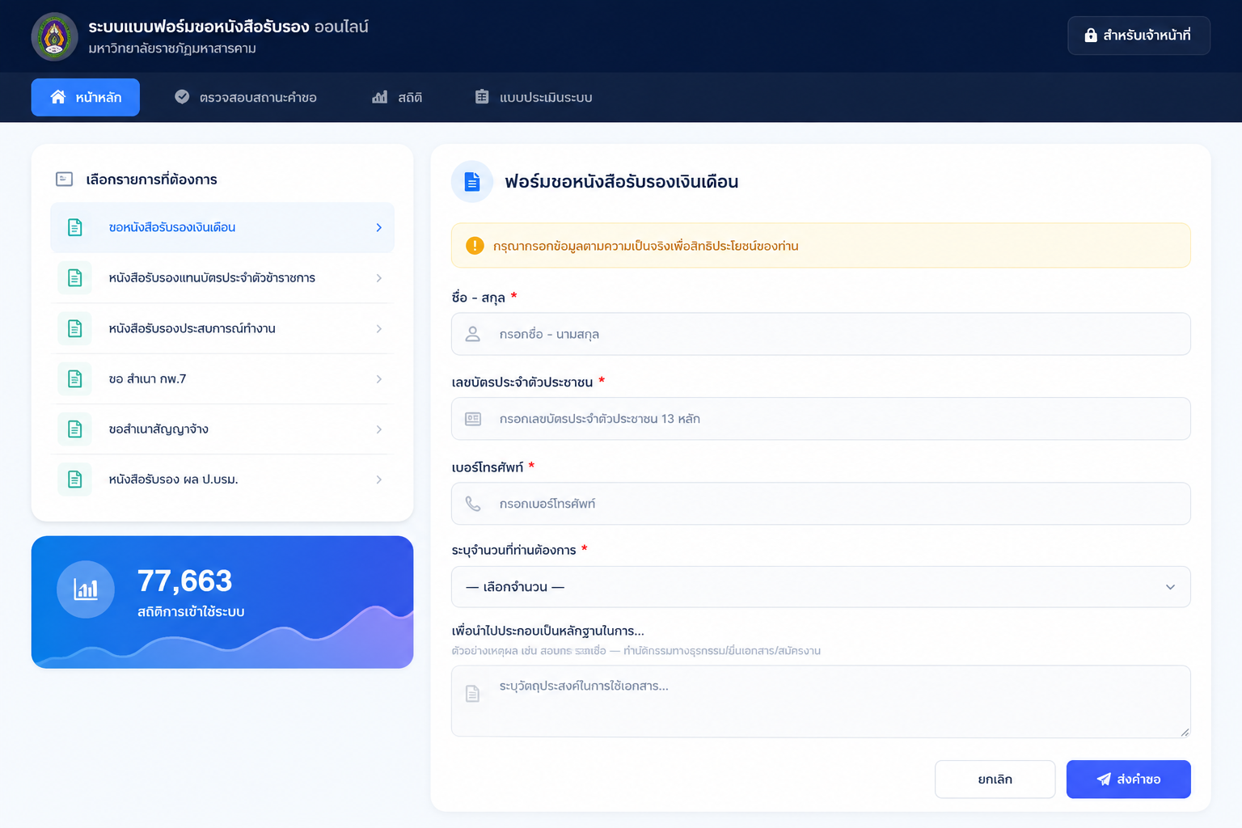Click the เบอร์โทรศัพท์ phone number input field
The width and height of the screenshot is (1242, 828).
[x=821, y=504]
